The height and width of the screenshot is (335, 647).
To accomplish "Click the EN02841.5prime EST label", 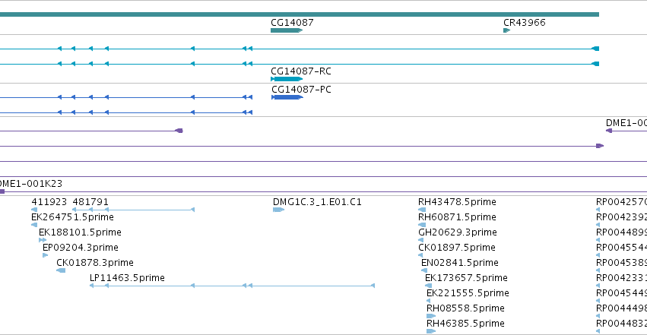I will [x=460, y=263].
